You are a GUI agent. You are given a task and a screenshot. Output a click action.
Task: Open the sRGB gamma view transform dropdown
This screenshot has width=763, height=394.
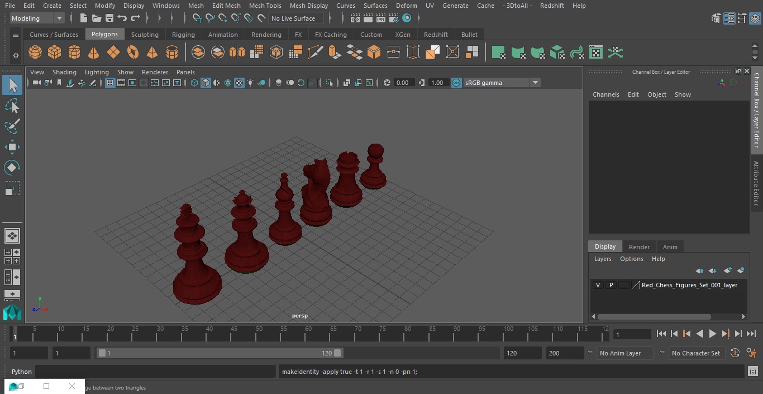(502, 83)
